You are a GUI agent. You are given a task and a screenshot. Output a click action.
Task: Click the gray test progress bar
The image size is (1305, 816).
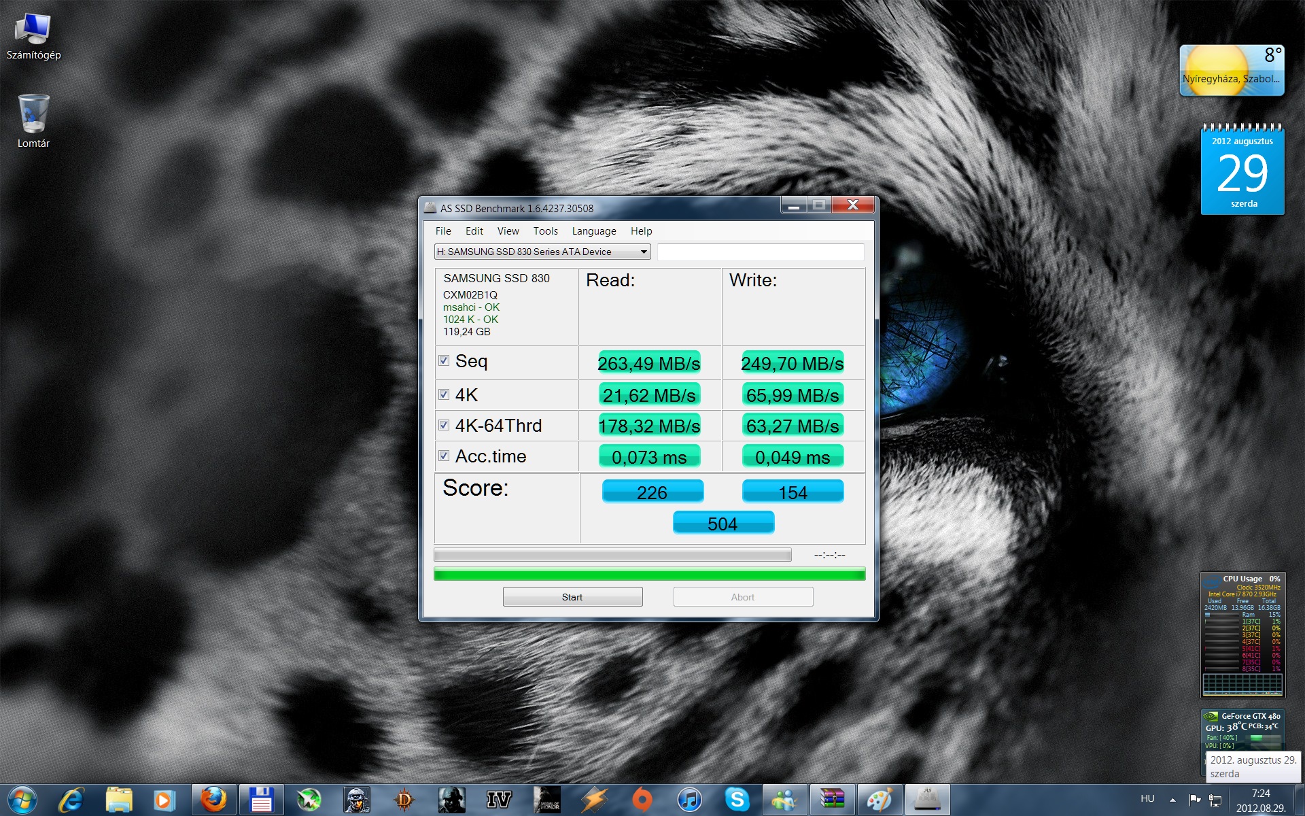612,555
